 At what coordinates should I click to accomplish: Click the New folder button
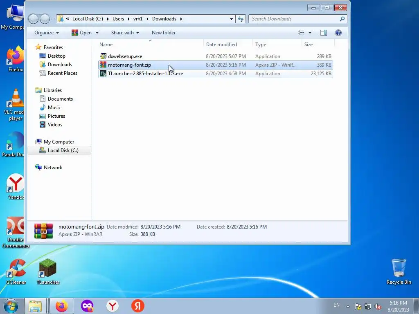click(164, 33)
